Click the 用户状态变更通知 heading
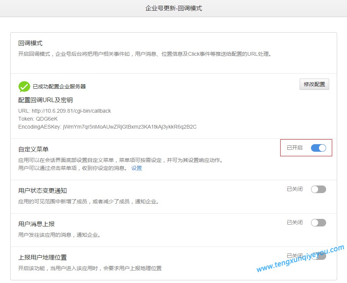Viewport: 347px width, 283px height. (x=42, y=191)
